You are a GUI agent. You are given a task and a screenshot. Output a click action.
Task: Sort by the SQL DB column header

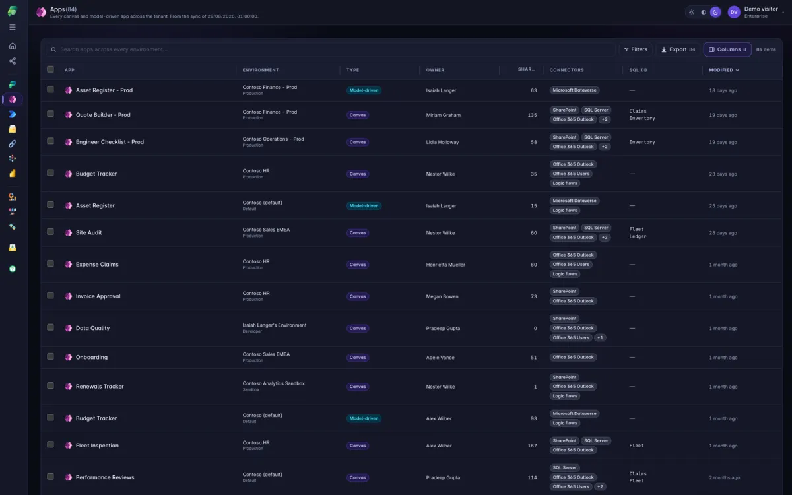coord(638,70)
